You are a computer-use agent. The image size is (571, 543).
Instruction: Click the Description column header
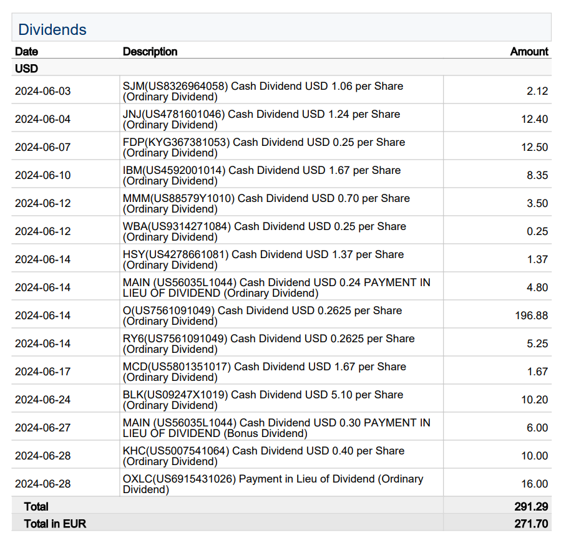coord(150,52)
